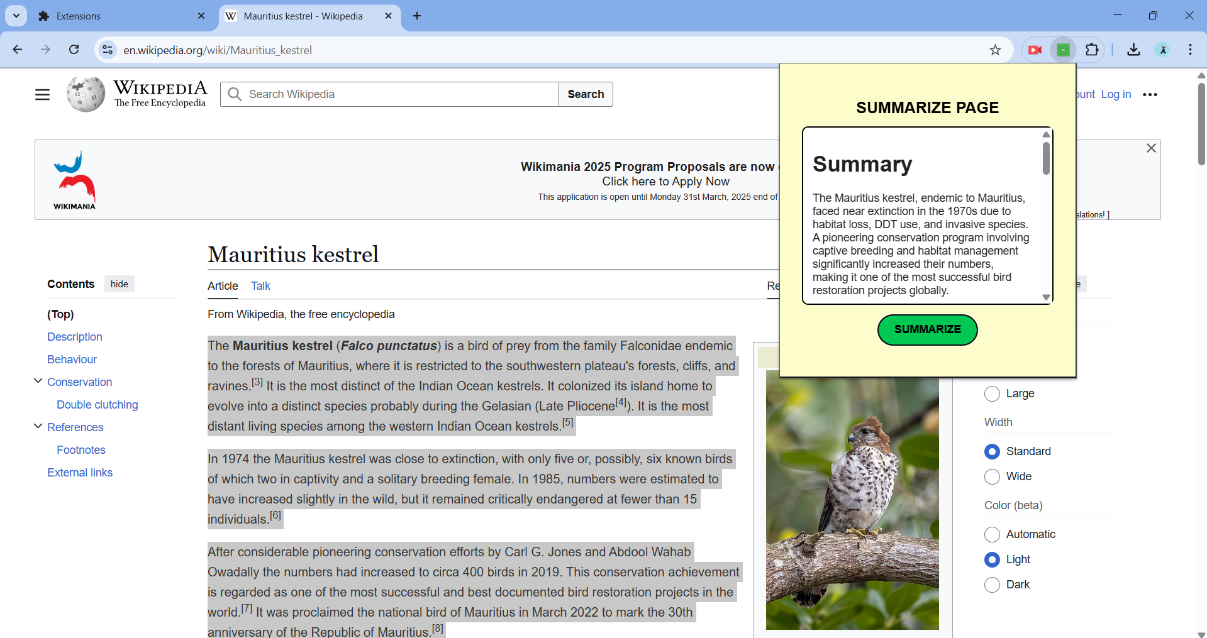Open the Conservation section link
The image size is (1207, 638).
click(x=80, y=382)
